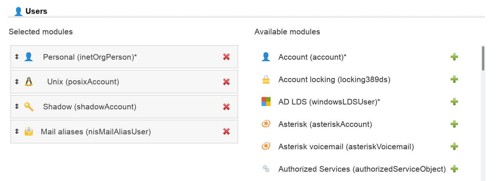503x181 pixels.
Task: Add the AD LDS (windowsLDSUser) module
Action: click(454, 102)
